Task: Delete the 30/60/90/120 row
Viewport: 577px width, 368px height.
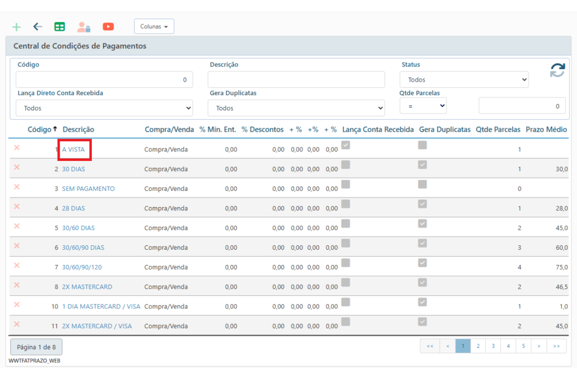Action: click(17, 266)
